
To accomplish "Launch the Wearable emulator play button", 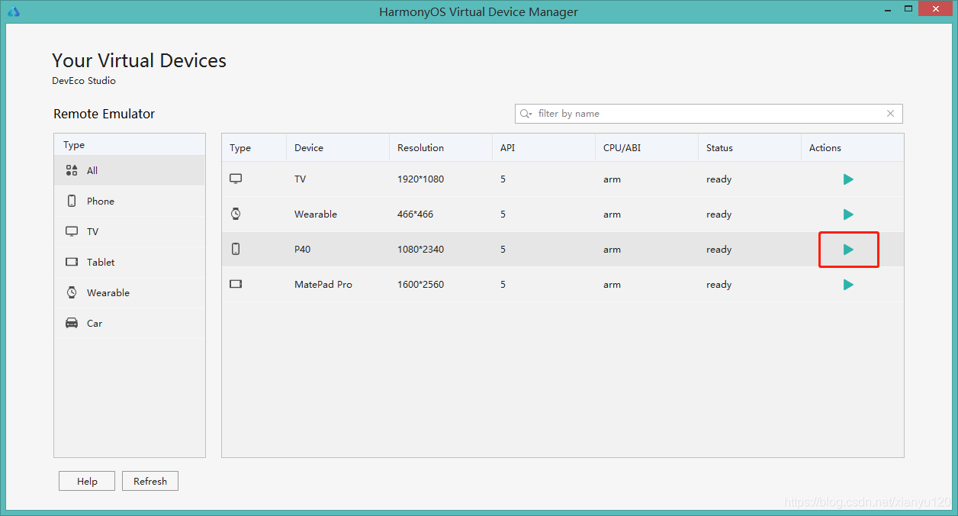I will (x=848, y=214).
